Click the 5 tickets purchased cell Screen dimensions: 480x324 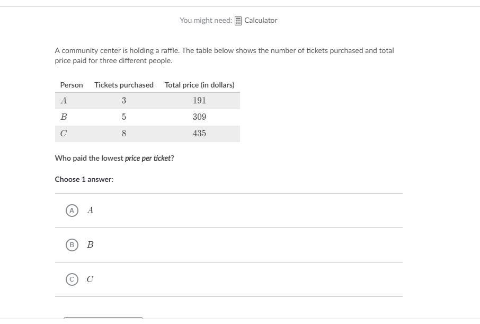(124, 117)
